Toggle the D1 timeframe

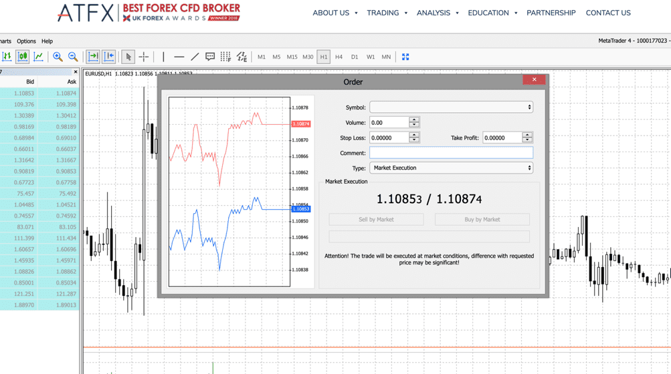tap(355, 57)
